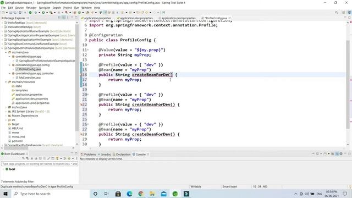Click the Boot Dashboard filter text field
Screen dimensions: 352x198
(40, 164)
